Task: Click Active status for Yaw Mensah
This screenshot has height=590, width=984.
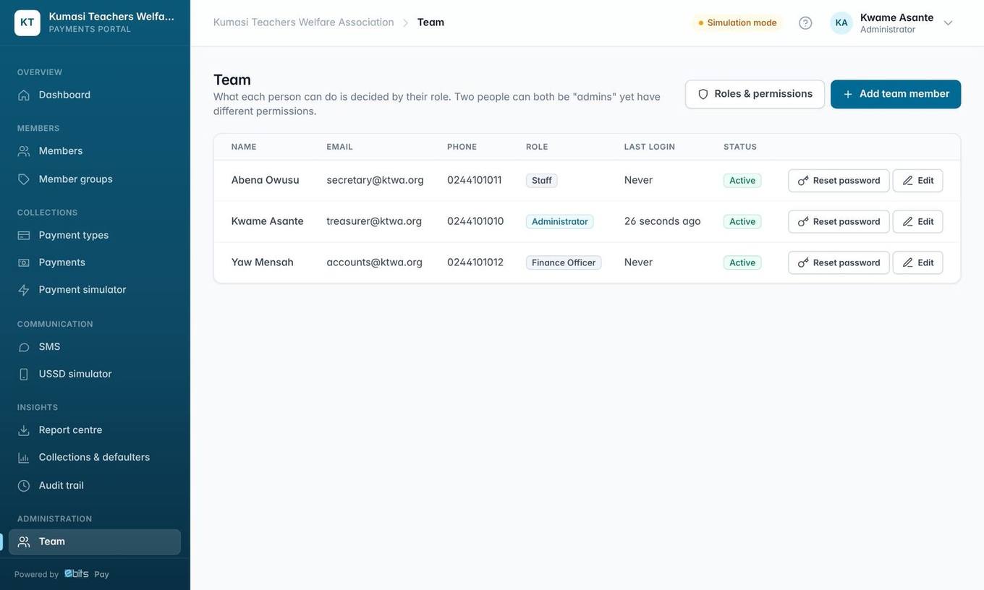Action: click(742, 262)
